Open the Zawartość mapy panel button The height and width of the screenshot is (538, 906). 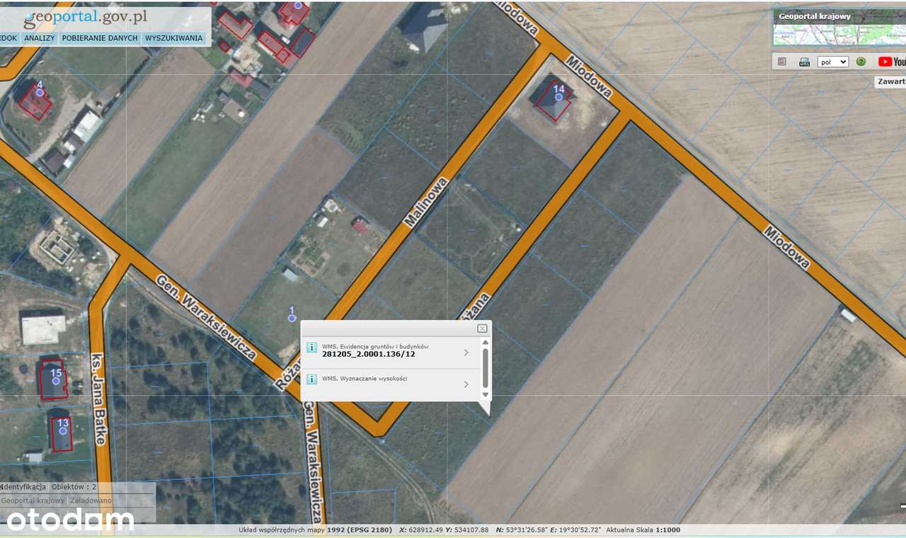[891, 81]
